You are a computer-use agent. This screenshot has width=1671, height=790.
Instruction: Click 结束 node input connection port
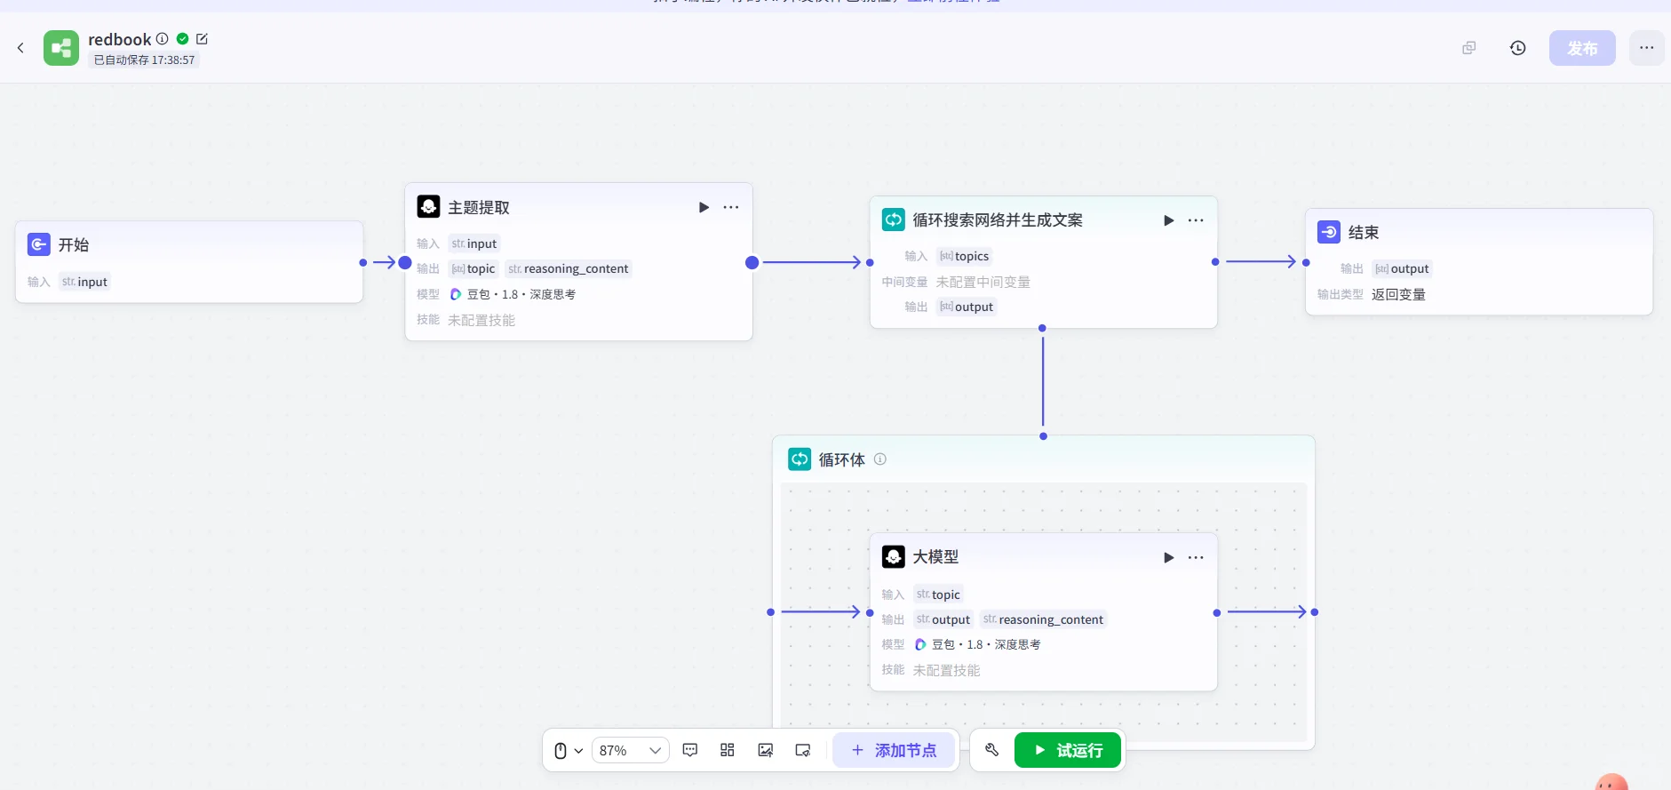[1306, 262]
